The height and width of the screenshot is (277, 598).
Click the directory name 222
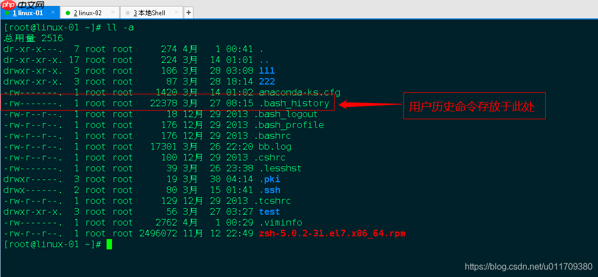tap(266, 81)
